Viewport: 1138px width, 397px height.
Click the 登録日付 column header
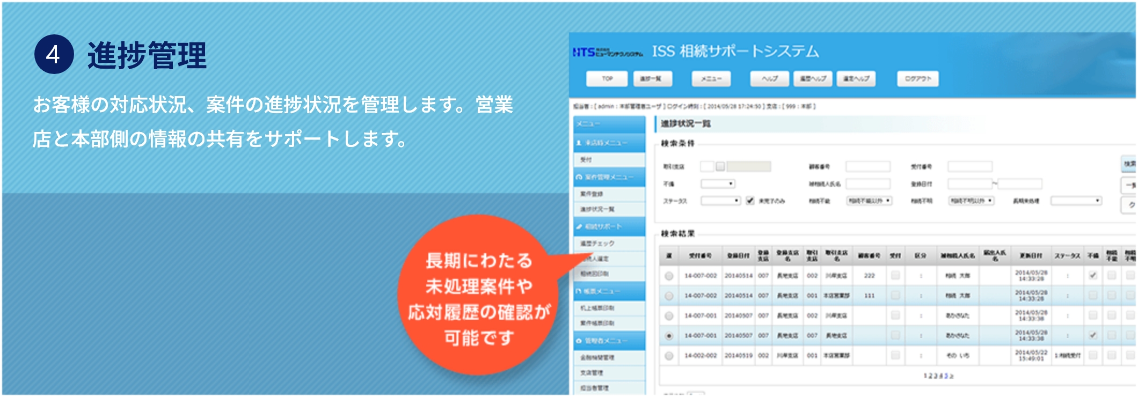tap(738, 256)
